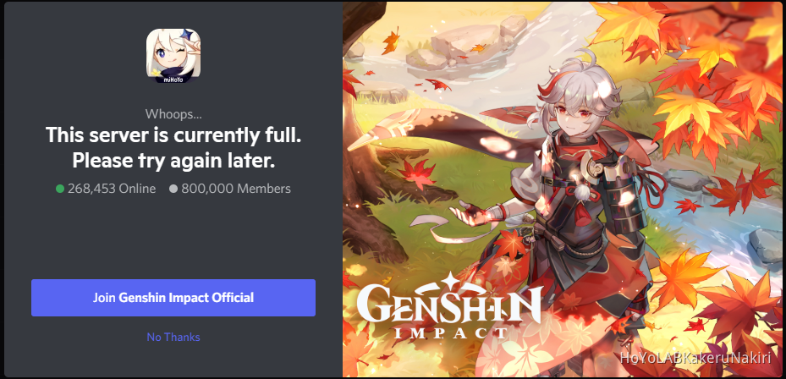This screenshot has height=379, width=786.
Task: Click the IMPACT word beneath logo
Action: coord(449,334)
